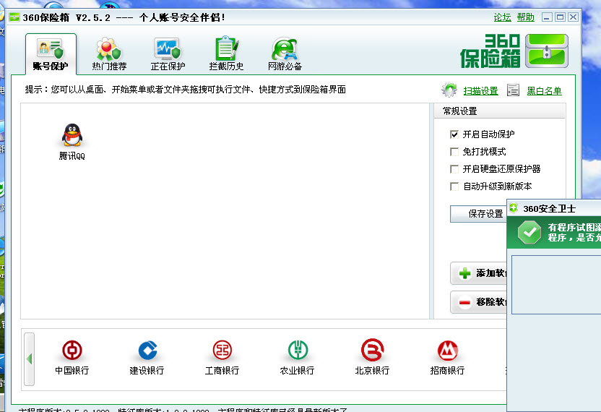Disable 开启自动保护 checkbox

point(454,134)
